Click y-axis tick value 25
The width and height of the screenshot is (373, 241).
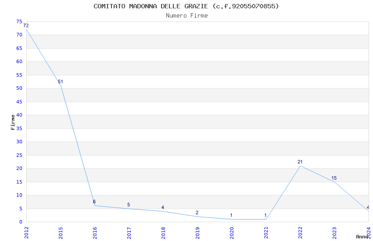[19, 155]
